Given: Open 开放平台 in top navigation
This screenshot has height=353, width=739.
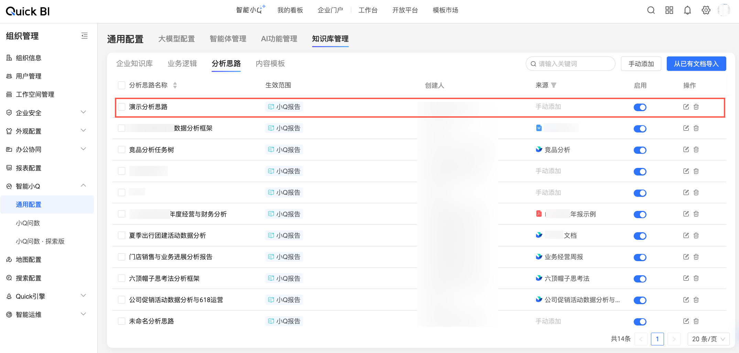Looking at the screenshot, I should pos(405,10).
